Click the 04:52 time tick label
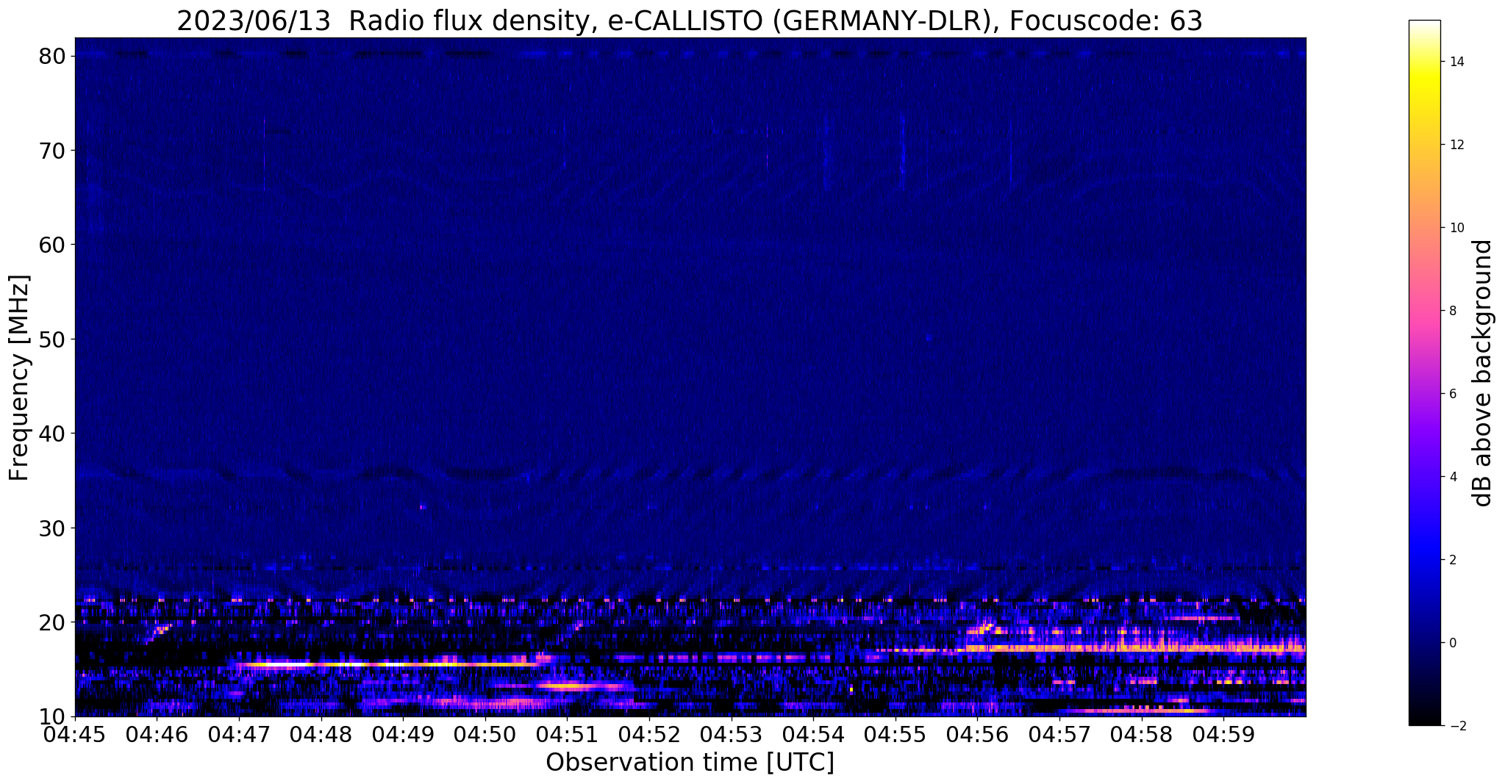The width and height of the screenshot is (1505, 784). click(649, 735)
